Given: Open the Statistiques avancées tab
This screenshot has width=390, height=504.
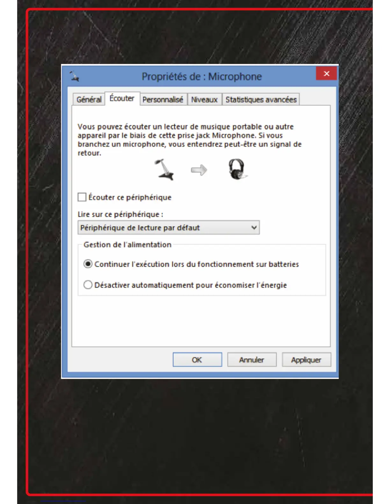Looking at the screenshot, I should 261,100.
